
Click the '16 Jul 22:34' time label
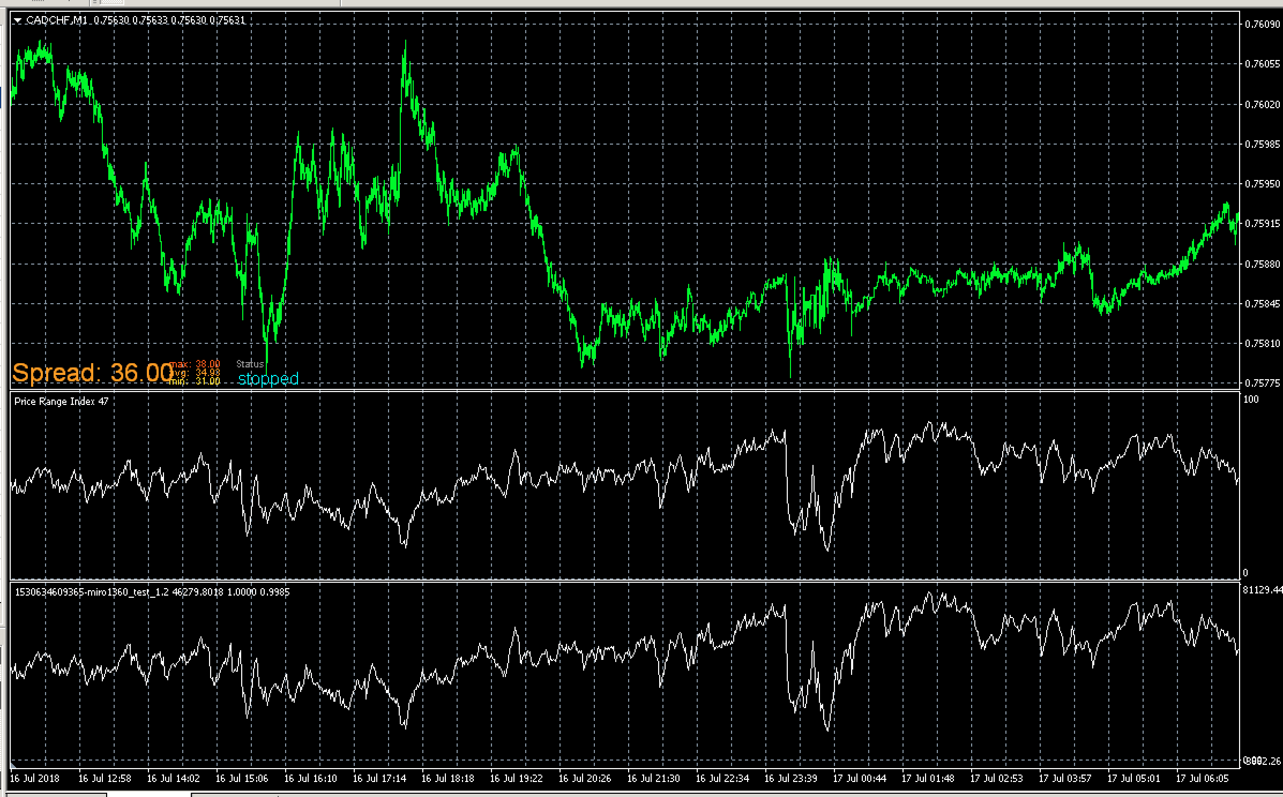click(x=722, y=778)
